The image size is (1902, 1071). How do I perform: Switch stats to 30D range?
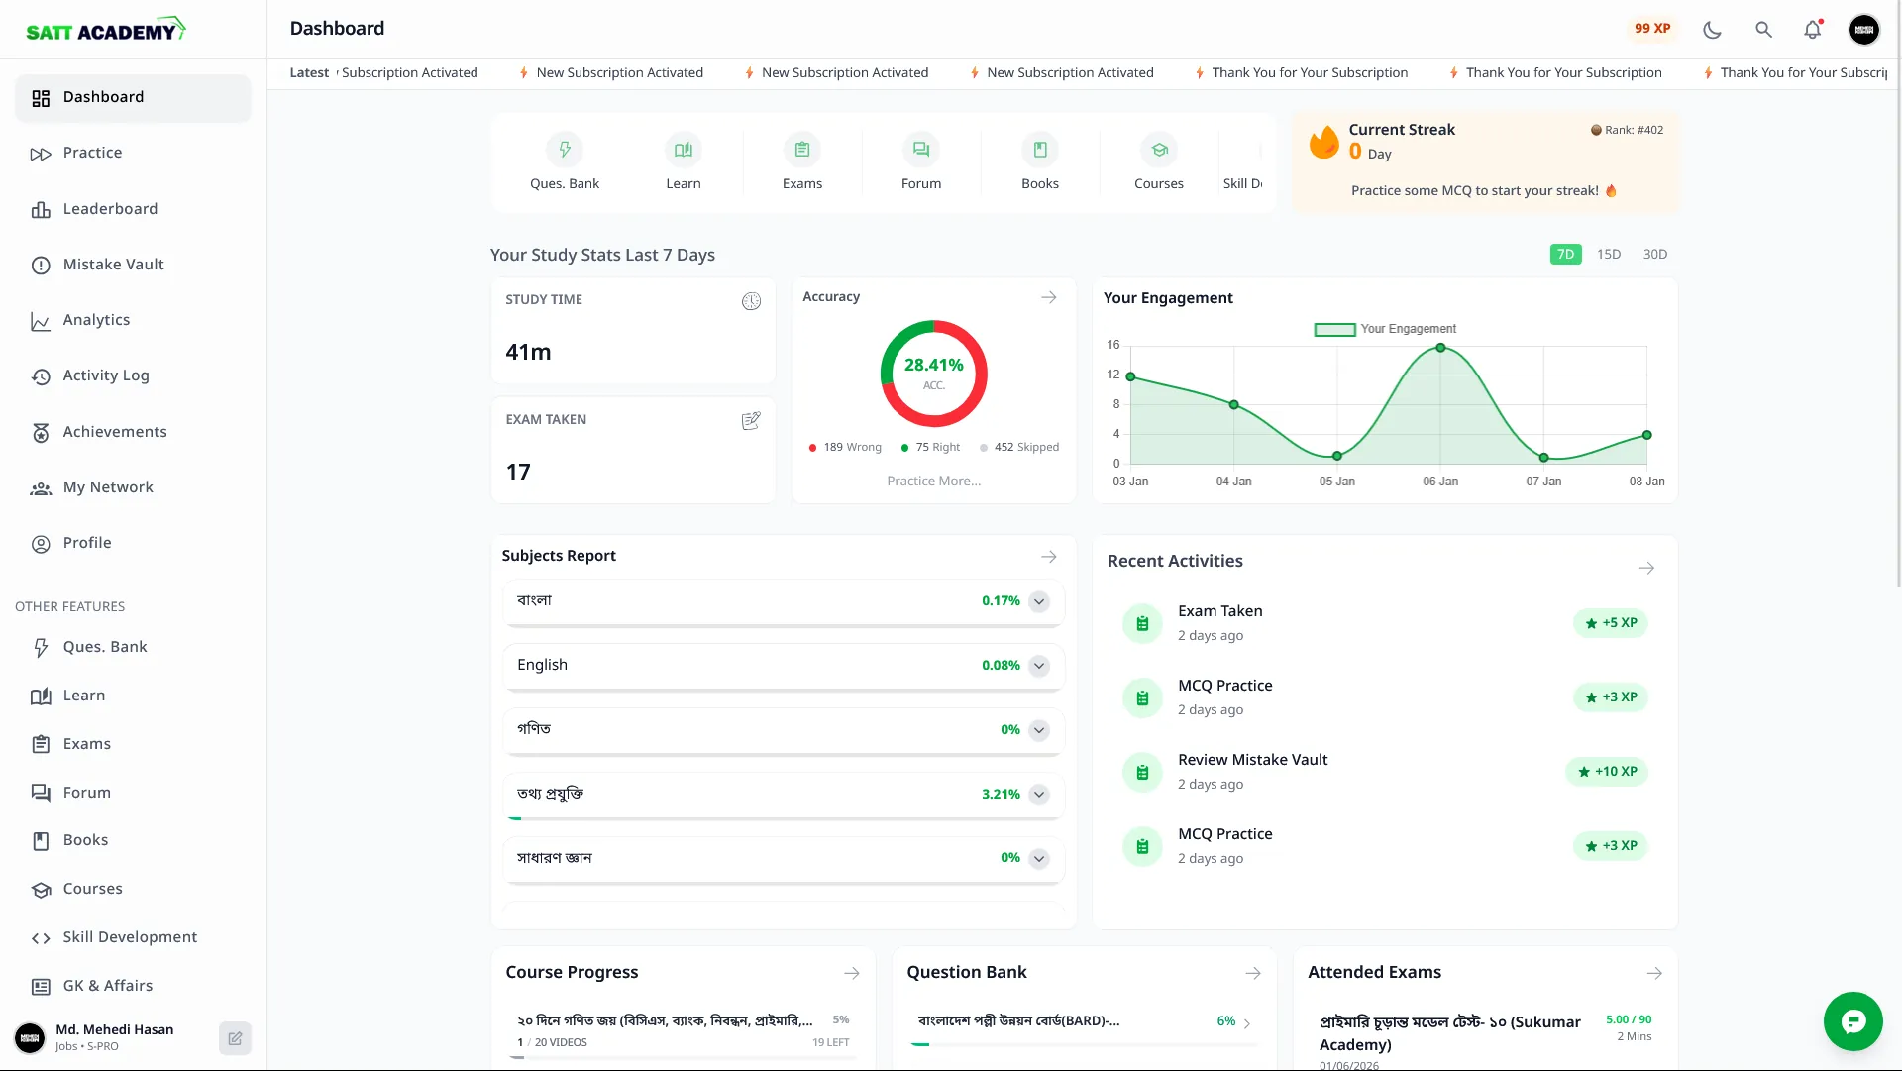1655,255
